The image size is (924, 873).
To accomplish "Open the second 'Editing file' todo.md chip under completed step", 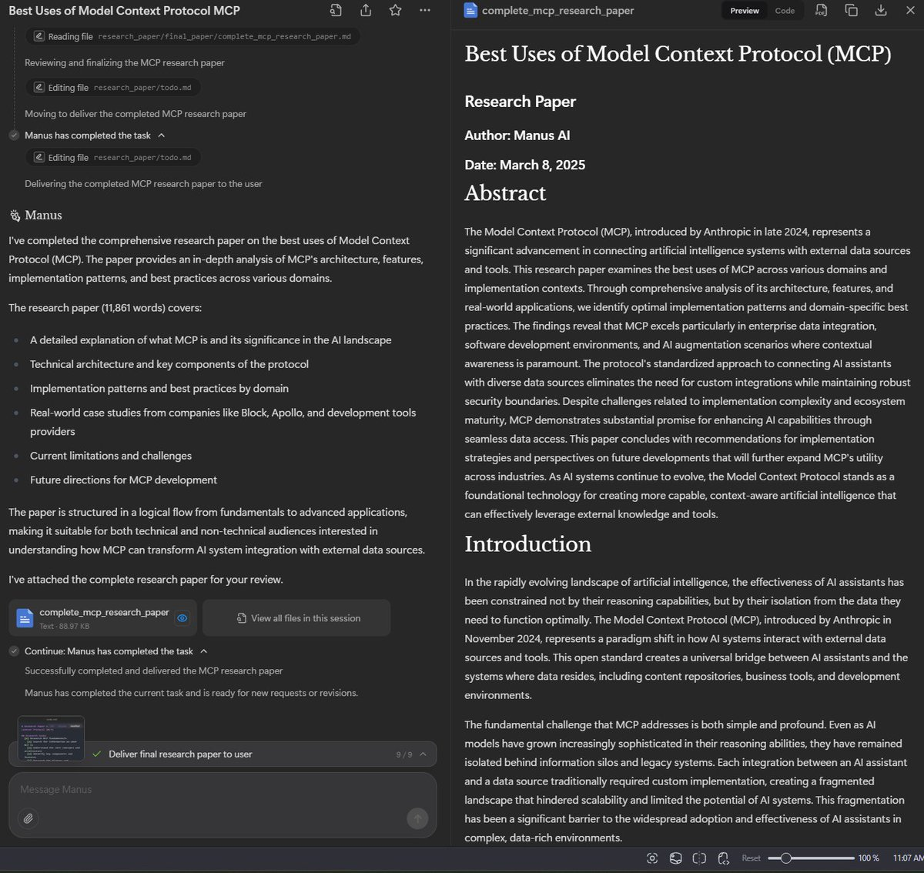I will (x=113, y=158).
